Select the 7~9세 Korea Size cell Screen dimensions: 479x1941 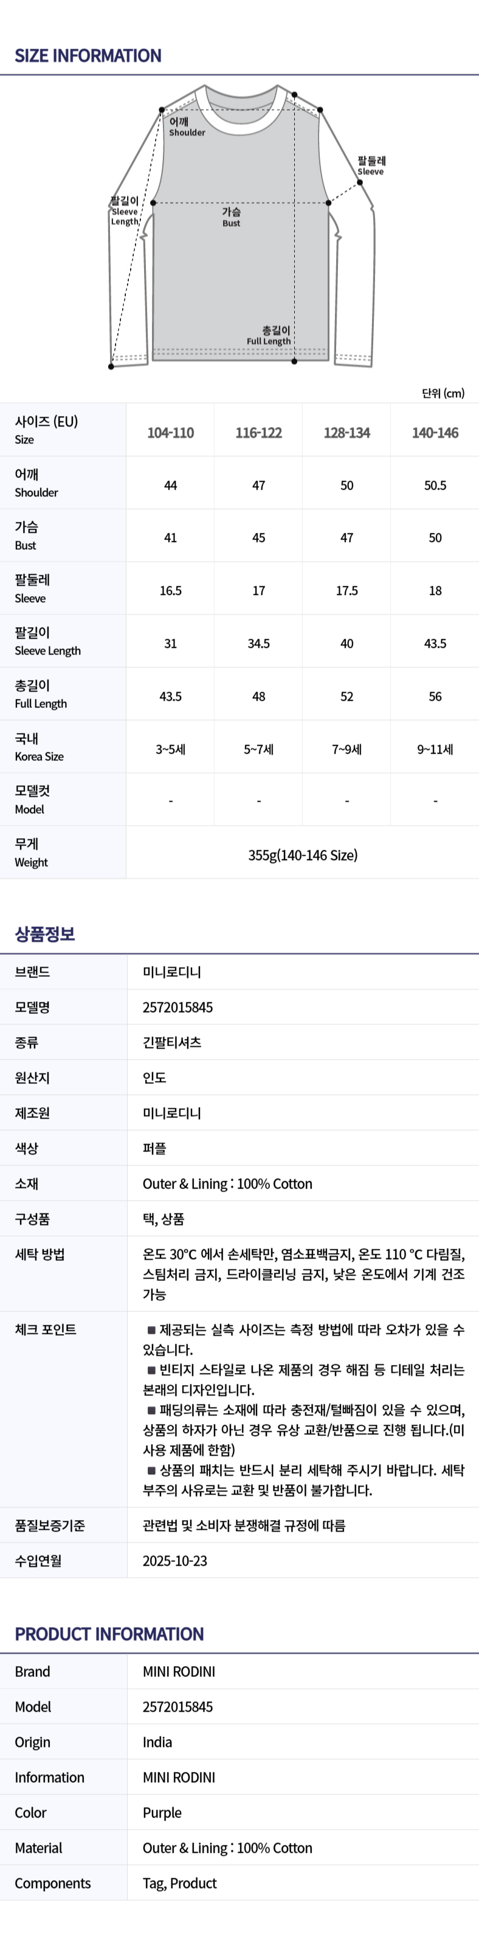(x=346, y=749)
